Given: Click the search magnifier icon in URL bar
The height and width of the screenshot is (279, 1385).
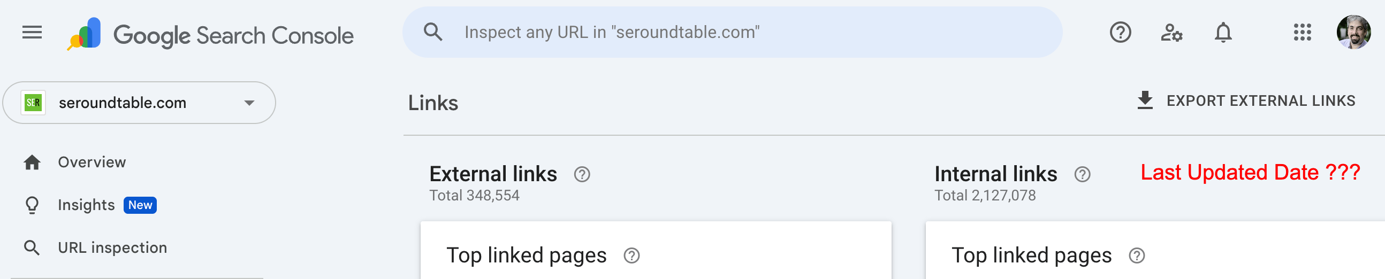Looking at the screenshot, I should click(433, 32).
